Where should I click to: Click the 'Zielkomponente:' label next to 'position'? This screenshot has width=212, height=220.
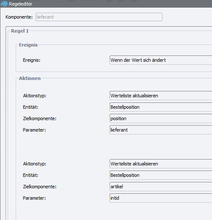click(40, 118)
